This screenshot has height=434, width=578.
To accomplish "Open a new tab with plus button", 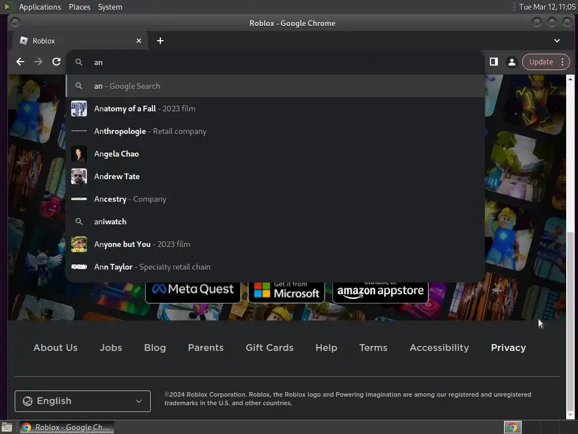I will (160, 41).
